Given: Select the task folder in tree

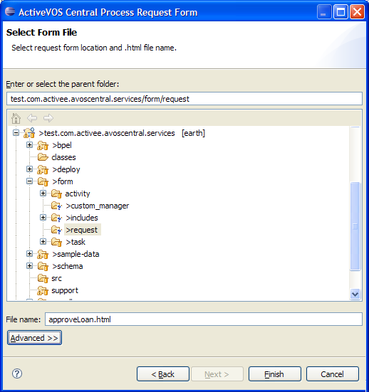Looking at the screenshot, I should 76,242.
